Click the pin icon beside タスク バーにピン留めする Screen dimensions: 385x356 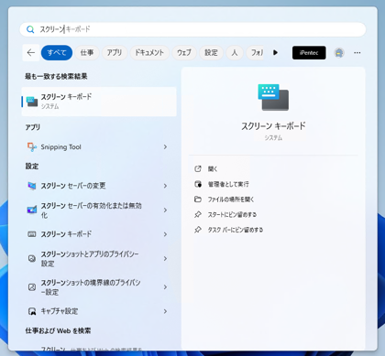coord(198,230)
